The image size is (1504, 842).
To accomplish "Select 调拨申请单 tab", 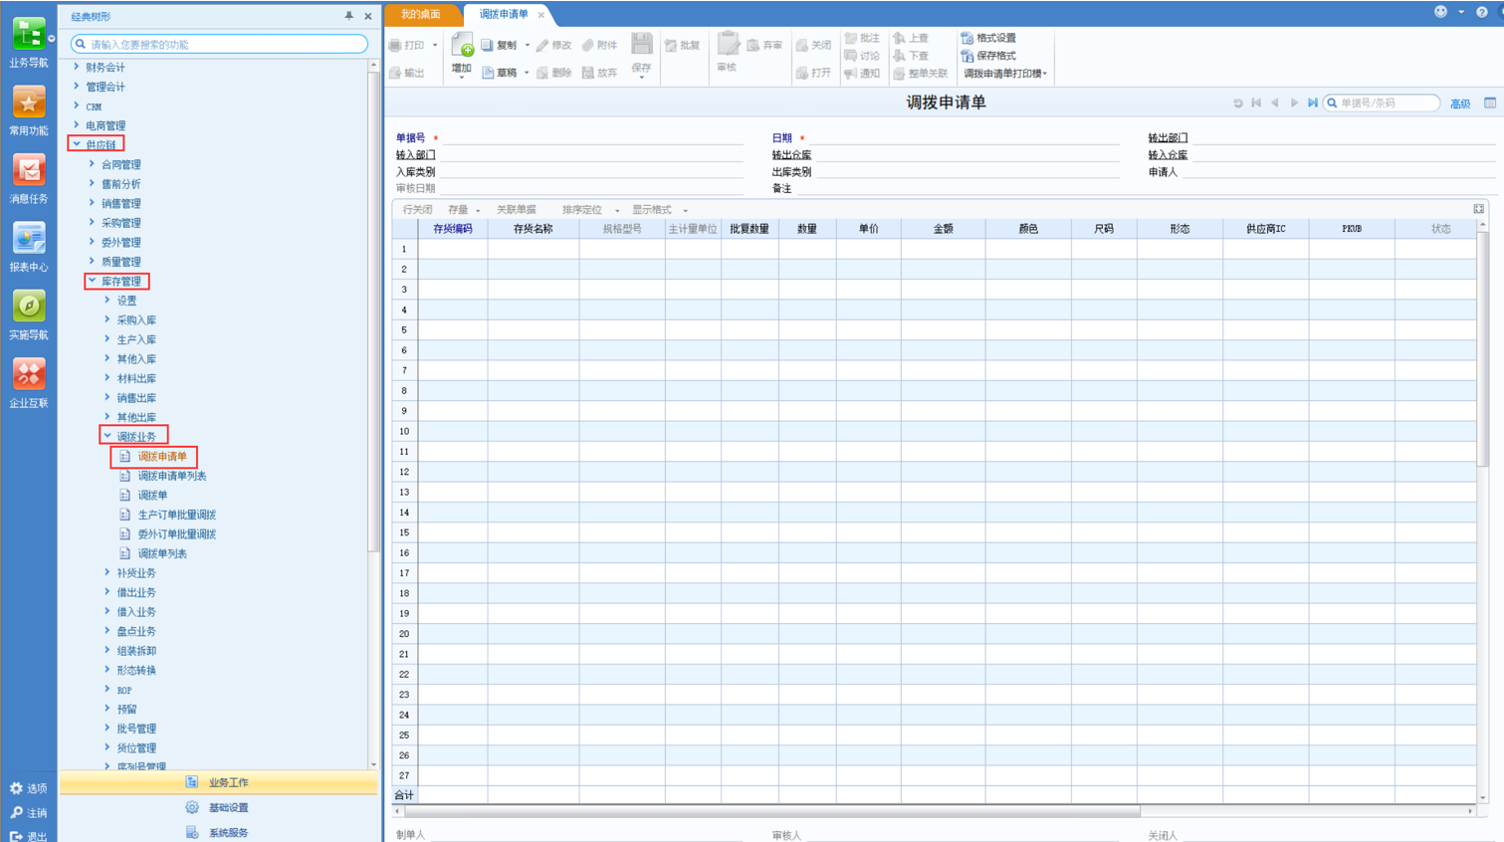I will [504, 15].
